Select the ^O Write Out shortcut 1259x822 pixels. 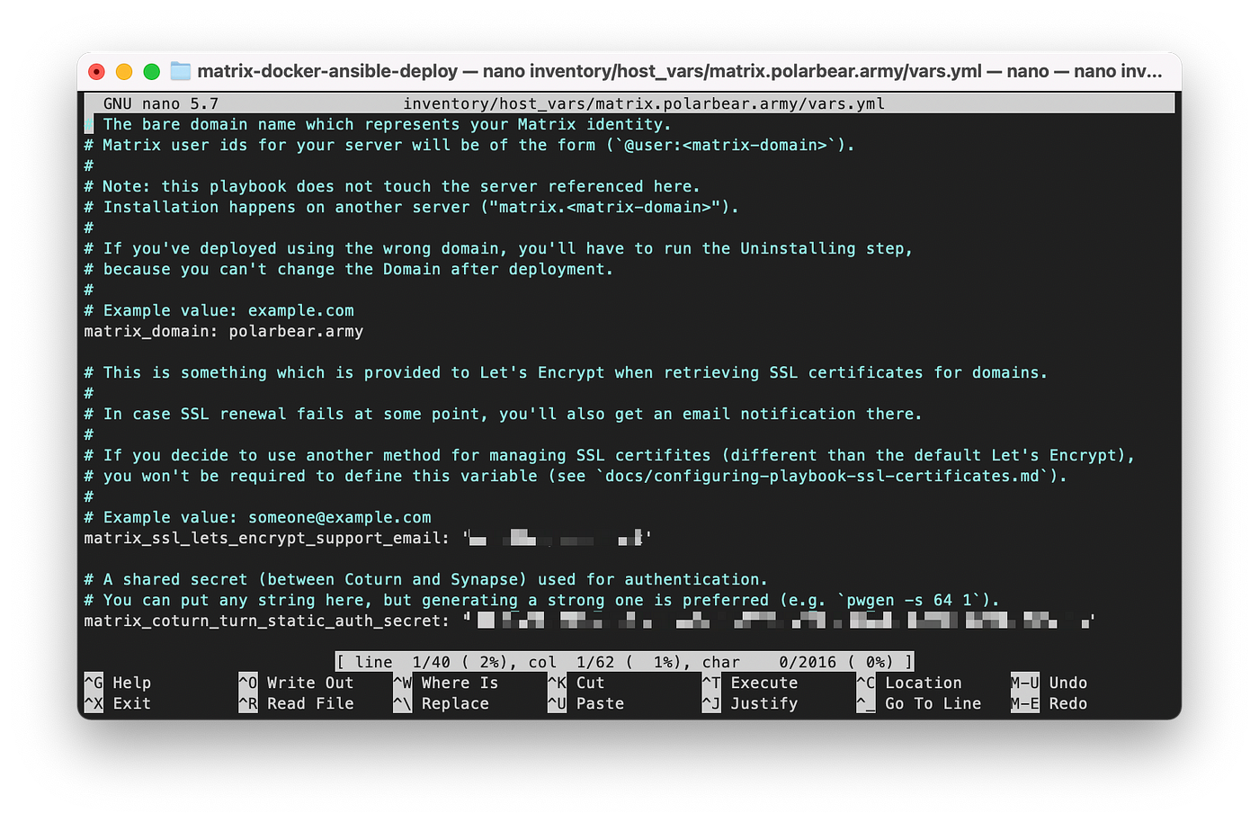[x=296, y=683]
